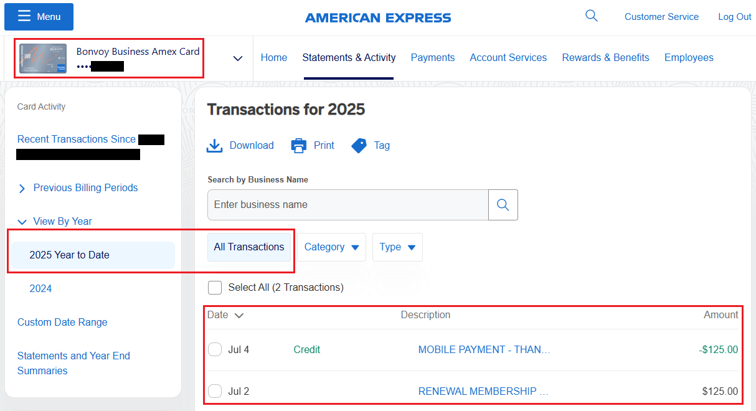
Task: Open the hamburger Menu button
Action: pyautogui.click(x=39, y=17)
